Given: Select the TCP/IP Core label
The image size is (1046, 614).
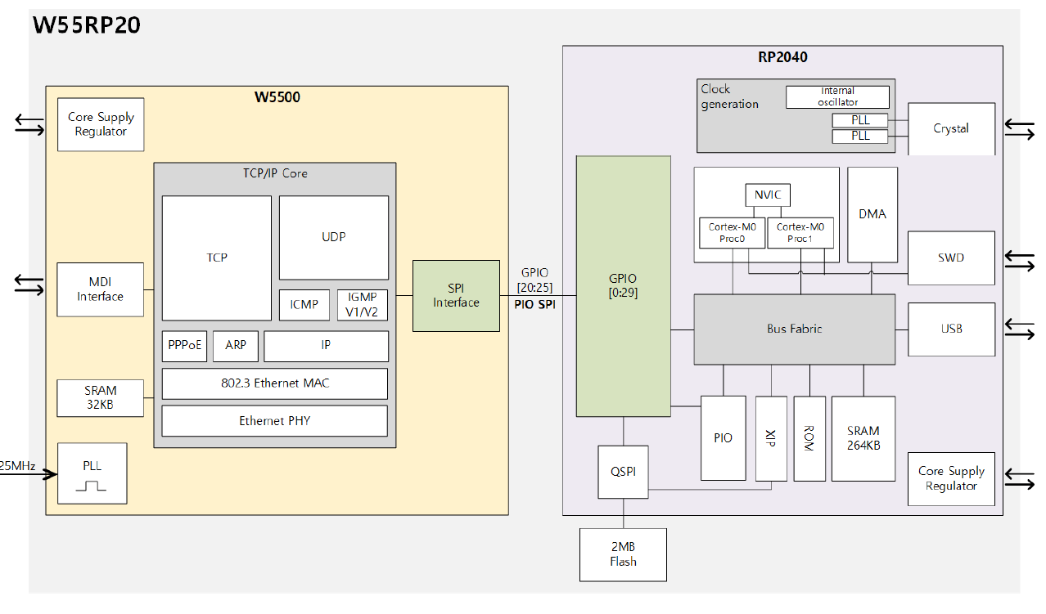Looking at the screenshot, I should click(275, 173).
